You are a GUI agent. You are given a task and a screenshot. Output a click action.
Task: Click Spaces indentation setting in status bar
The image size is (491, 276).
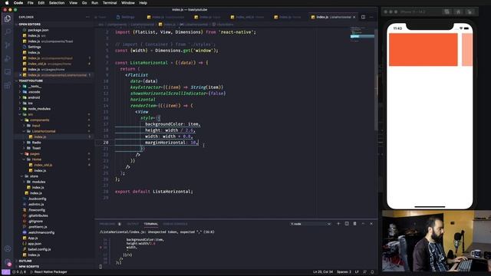click(x=344, y=272)
